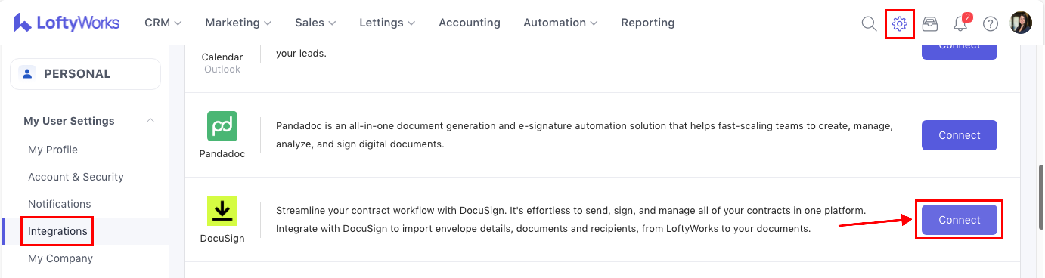This screenshot has height=278, width=1045.
Task: Open the inbox tray icon
Action: tap(929, 23)
